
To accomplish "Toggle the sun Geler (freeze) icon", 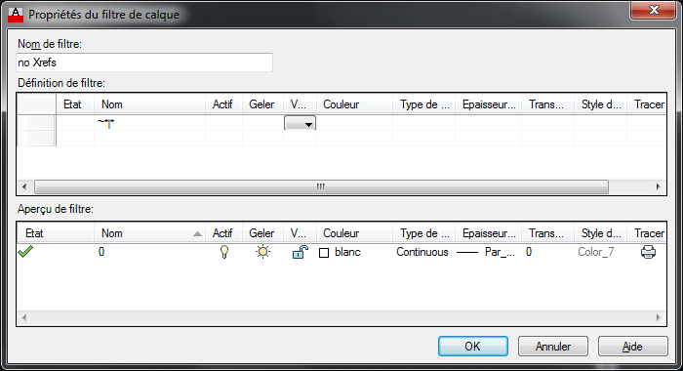I will point(262,252).
